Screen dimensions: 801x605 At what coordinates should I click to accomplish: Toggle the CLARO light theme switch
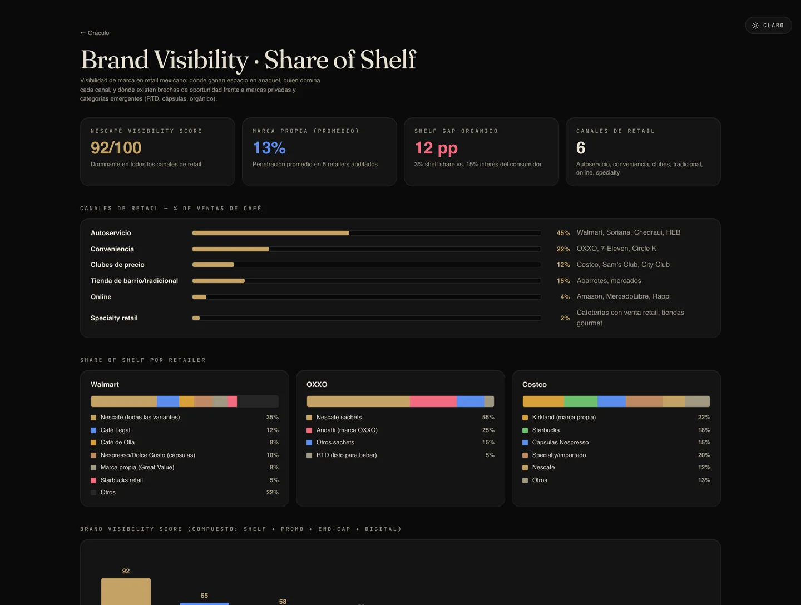pyautogui.click(x=768, y=26)
